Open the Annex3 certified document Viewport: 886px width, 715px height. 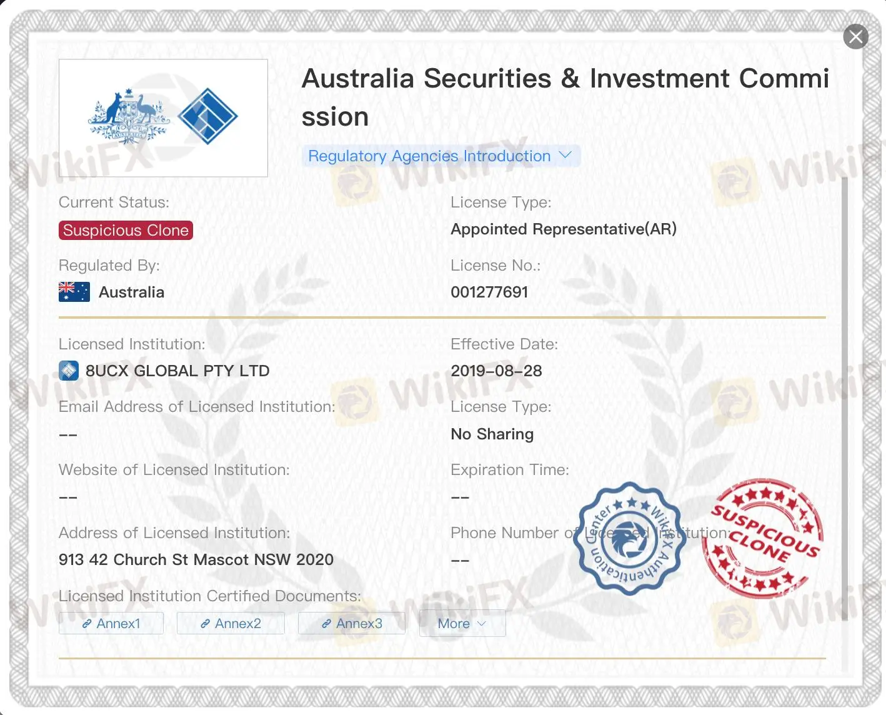pyautogui.click(x=352, y=623)
